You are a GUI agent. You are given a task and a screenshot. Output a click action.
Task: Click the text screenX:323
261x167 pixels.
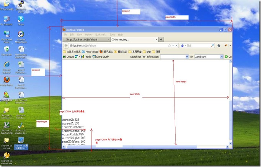point(71,120)
